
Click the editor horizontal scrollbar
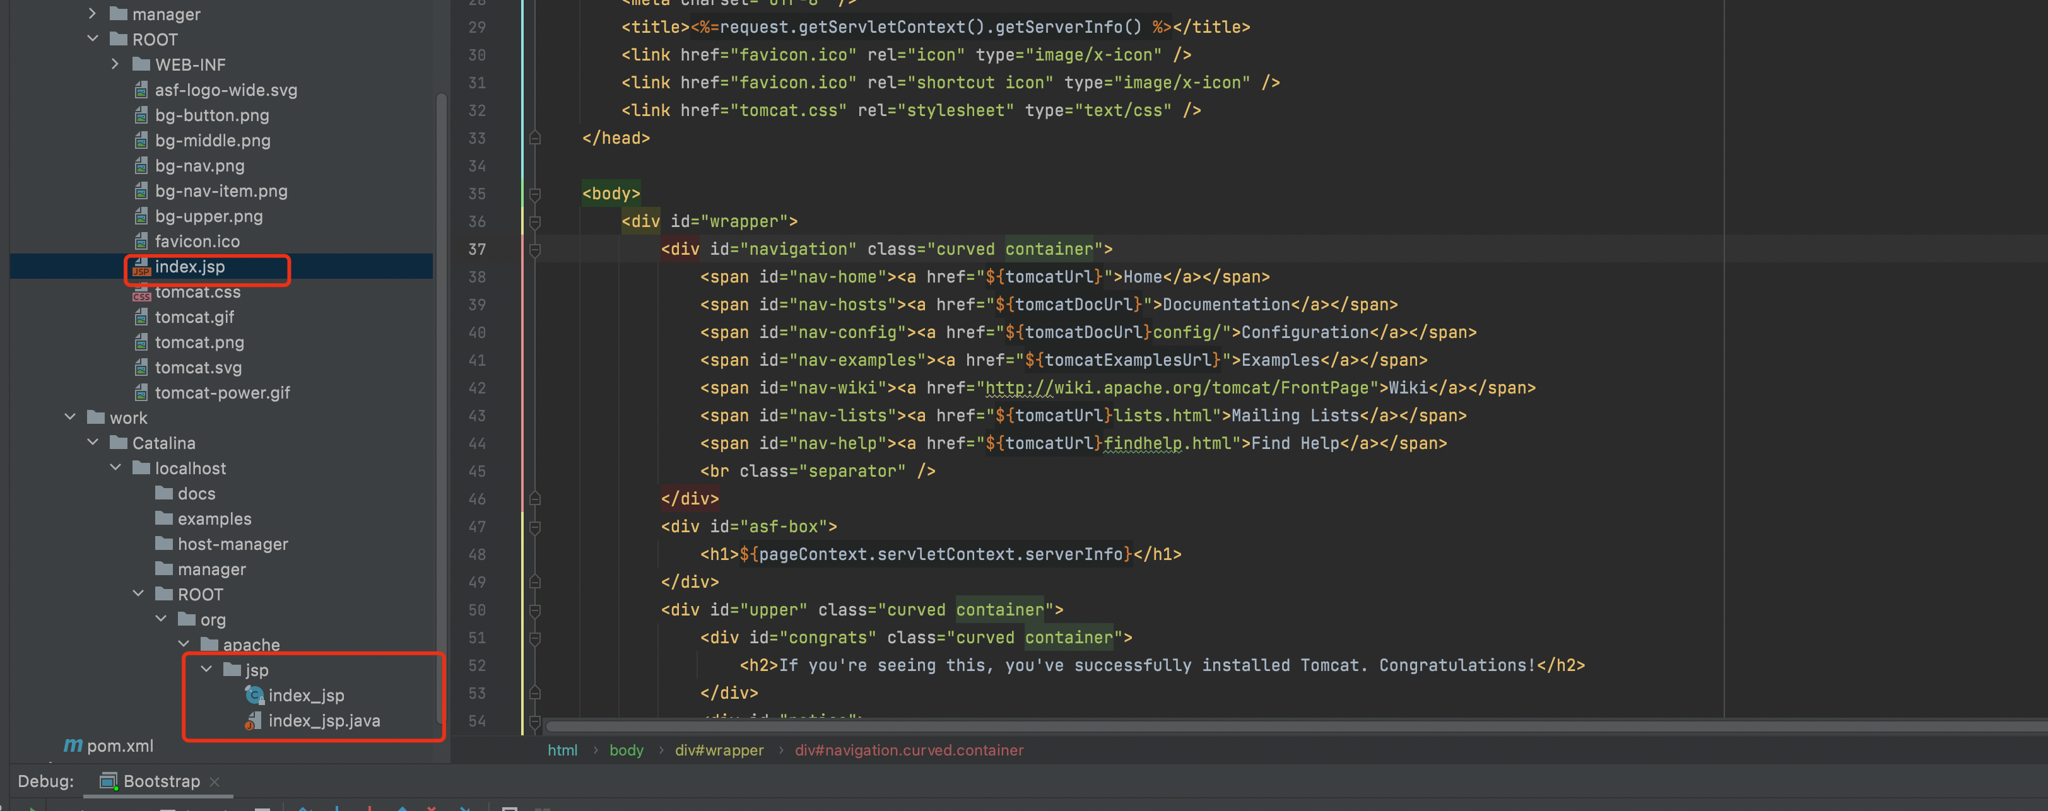pyautogui.click(x=1296, y=726)
